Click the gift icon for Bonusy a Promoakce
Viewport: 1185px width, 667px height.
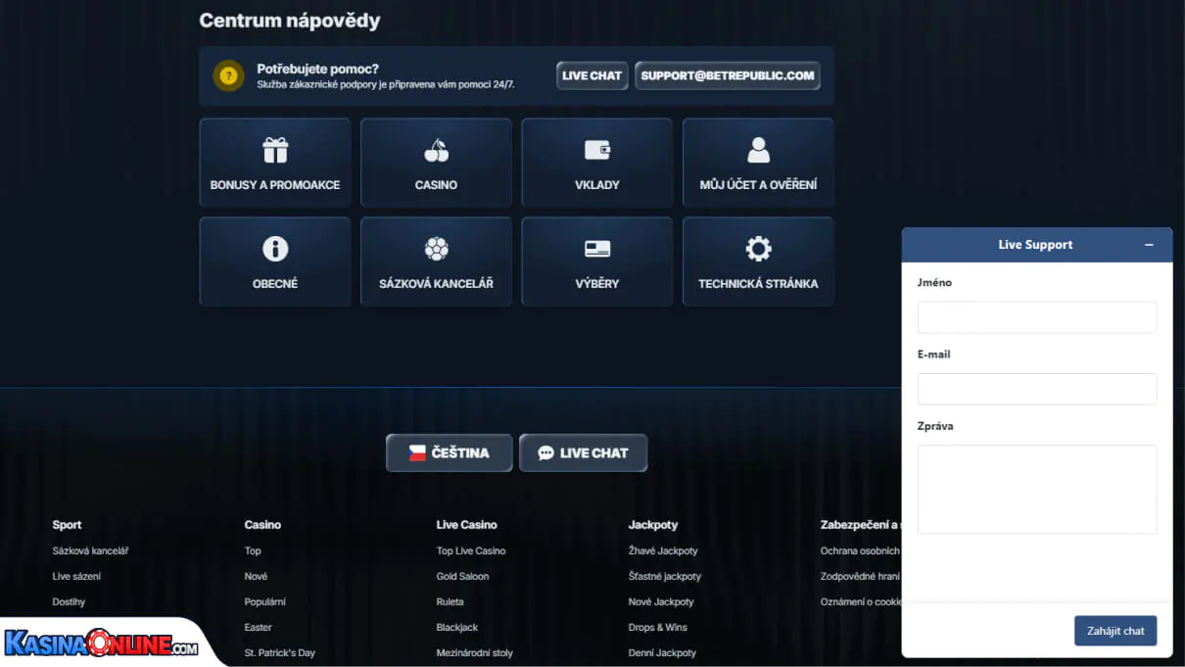click(x=275, y=150)
